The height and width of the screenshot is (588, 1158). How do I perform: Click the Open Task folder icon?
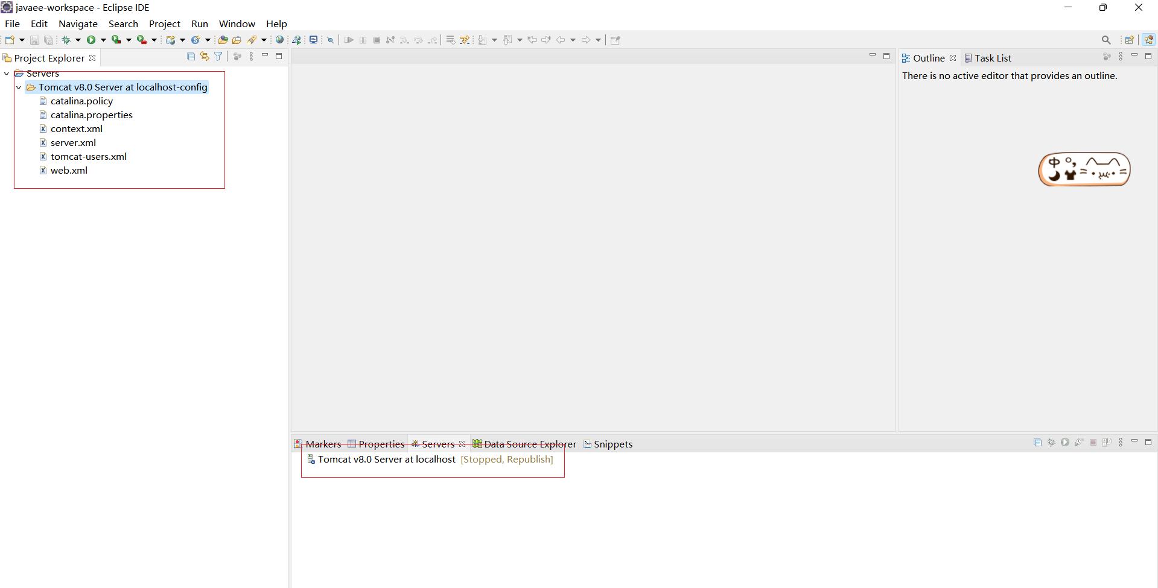click(237, 40)
